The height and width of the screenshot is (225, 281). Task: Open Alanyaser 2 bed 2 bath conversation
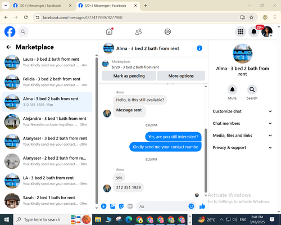[x=47, y=161]
